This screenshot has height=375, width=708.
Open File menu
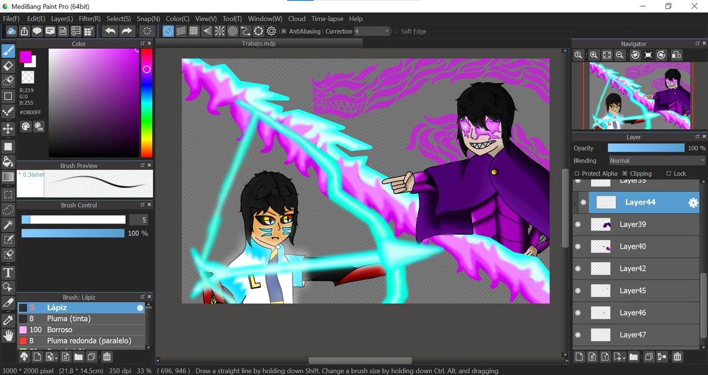tap(11, 19)
